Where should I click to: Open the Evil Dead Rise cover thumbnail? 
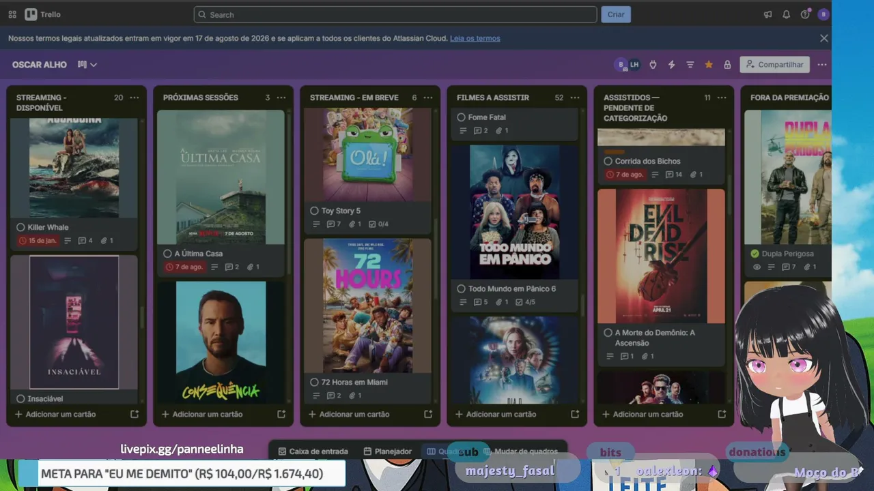coord(661,256)
